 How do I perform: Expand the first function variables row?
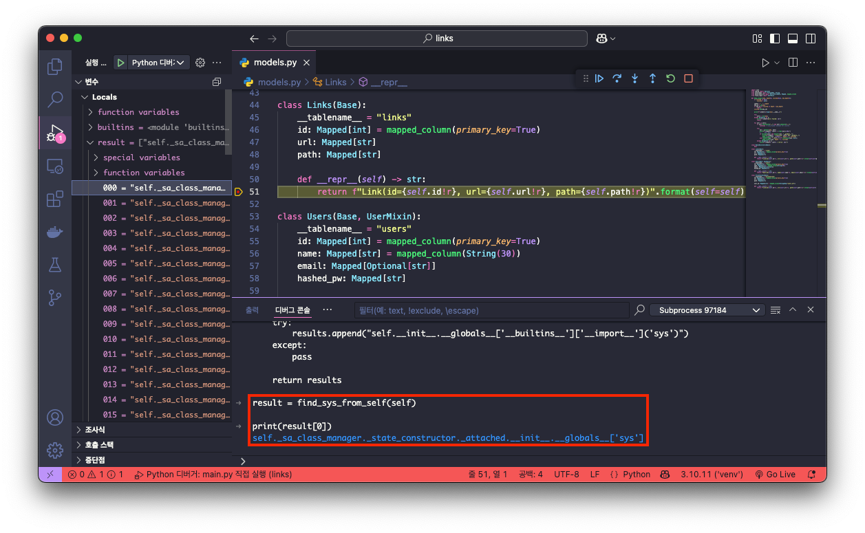click(91, 112)
